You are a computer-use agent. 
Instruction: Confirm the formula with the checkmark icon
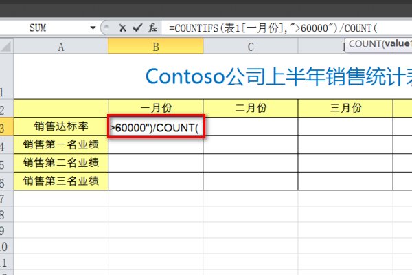pyautogui.click(x=137, y=27)
